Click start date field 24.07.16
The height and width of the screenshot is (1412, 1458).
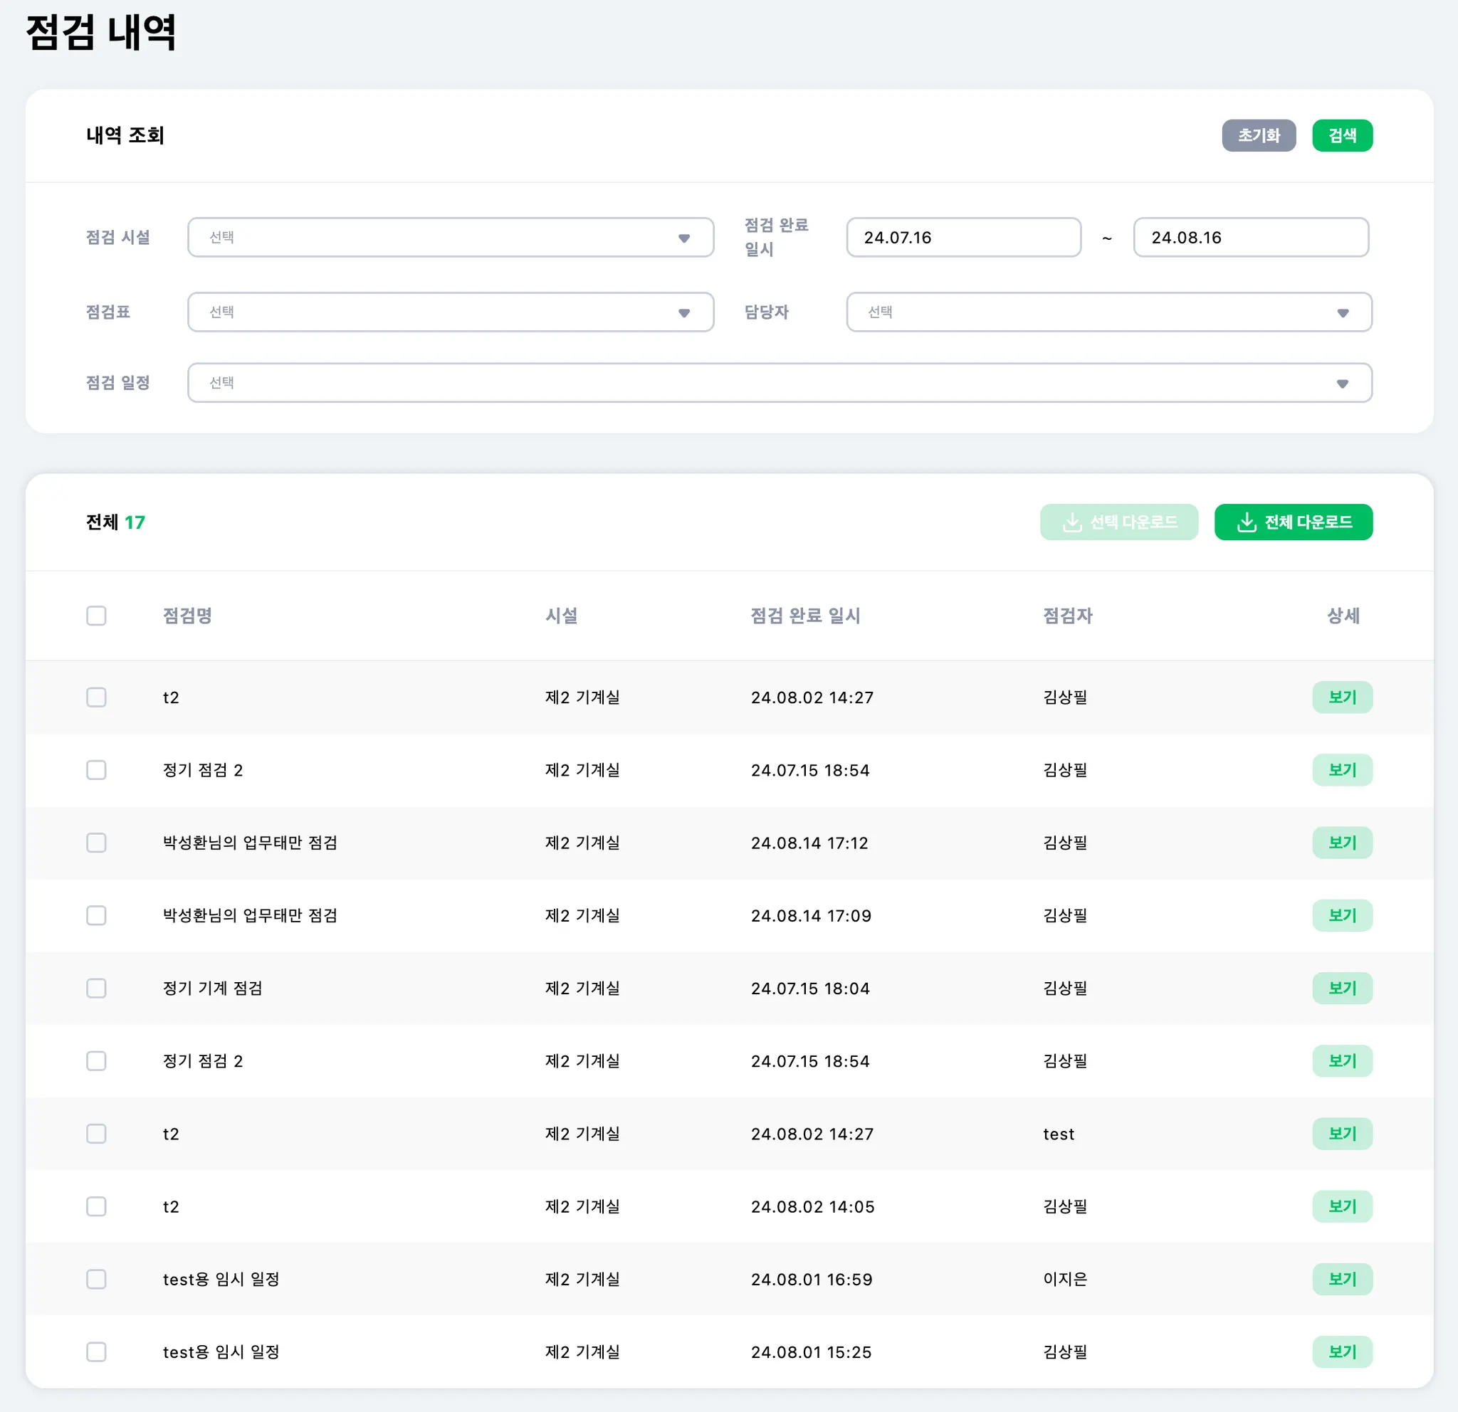point(963,238)
